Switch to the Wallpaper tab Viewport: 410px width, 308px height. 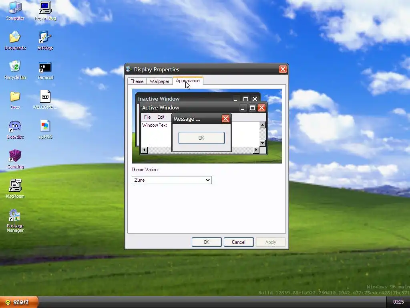(x=159, y=81)
